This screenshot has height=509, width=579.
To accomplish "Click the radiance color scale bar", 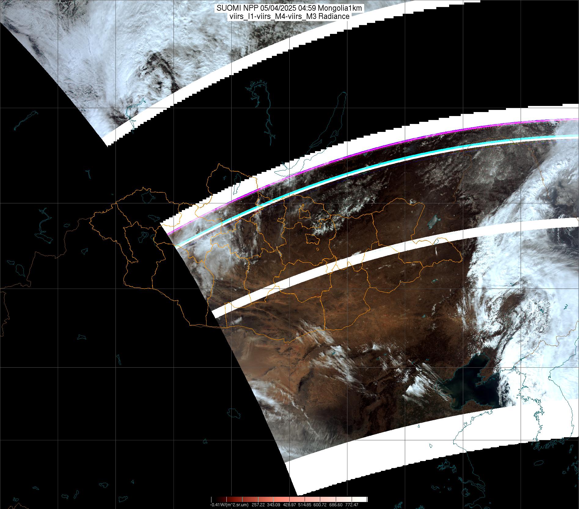I will [289, 499].
